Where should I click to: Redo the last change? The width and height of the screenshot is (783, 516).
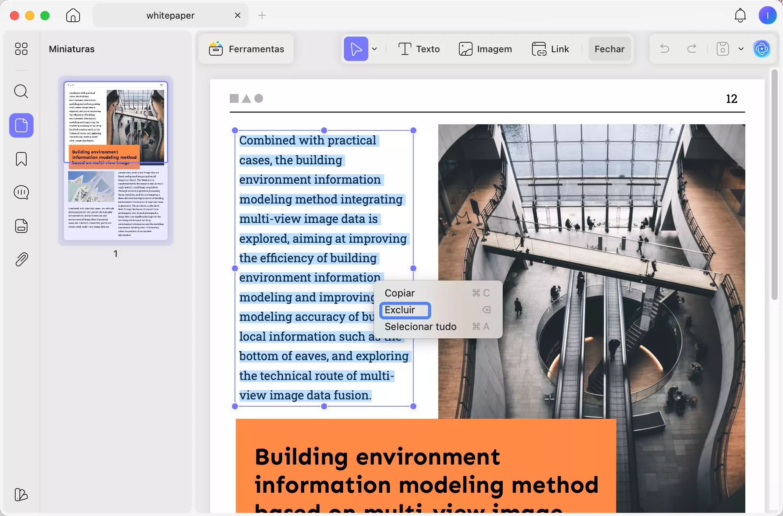pos(692,49)
